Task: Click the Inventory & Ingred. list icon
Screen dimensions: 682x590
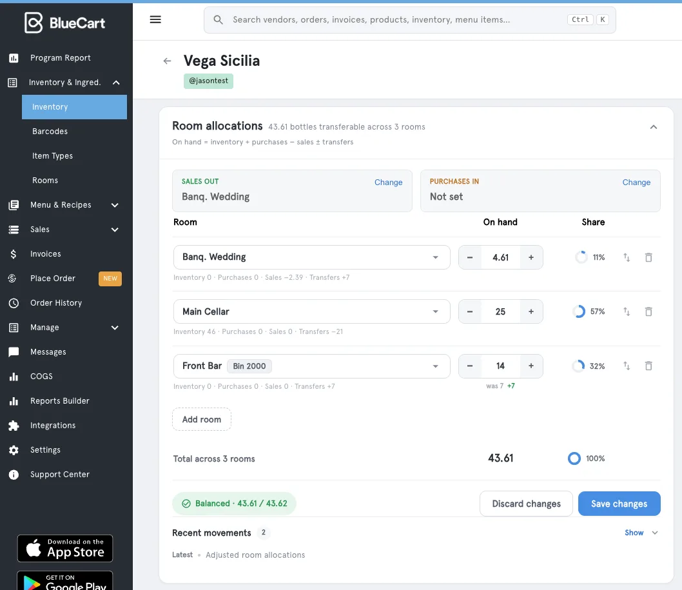Action: [x=13, y=83]
